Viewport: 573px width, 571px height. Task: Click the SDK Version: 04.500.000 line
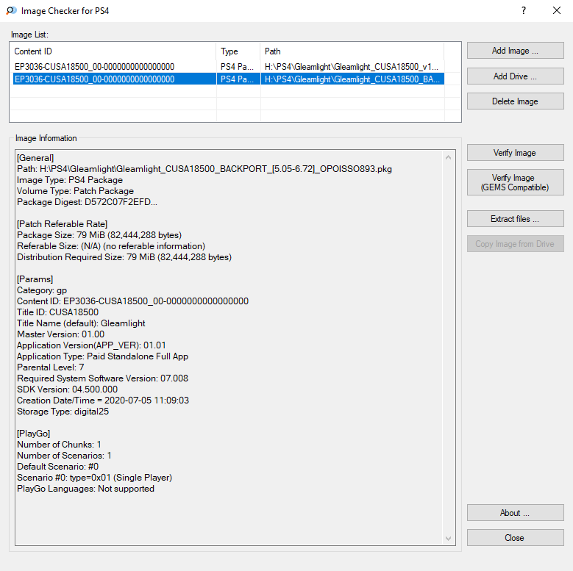coord(67,389)
